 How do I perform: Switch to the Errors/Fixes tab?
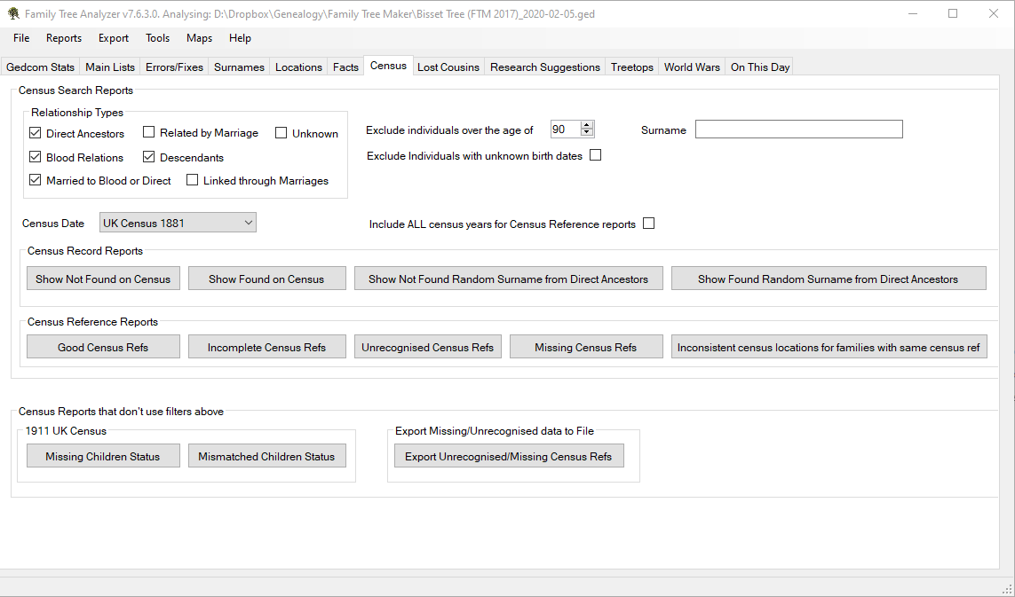coord(174,66)
